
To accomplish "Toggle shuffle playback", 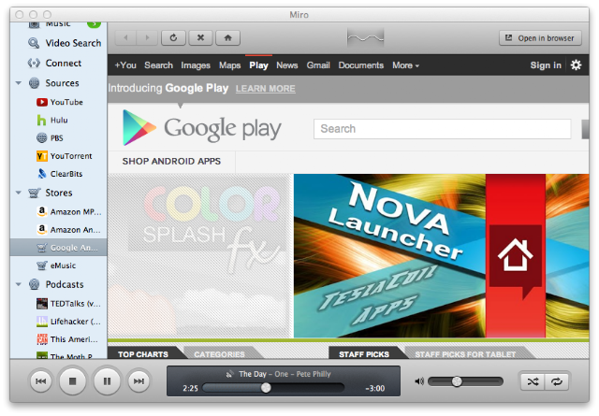I will pyautogui.click(x=533, y=381).
